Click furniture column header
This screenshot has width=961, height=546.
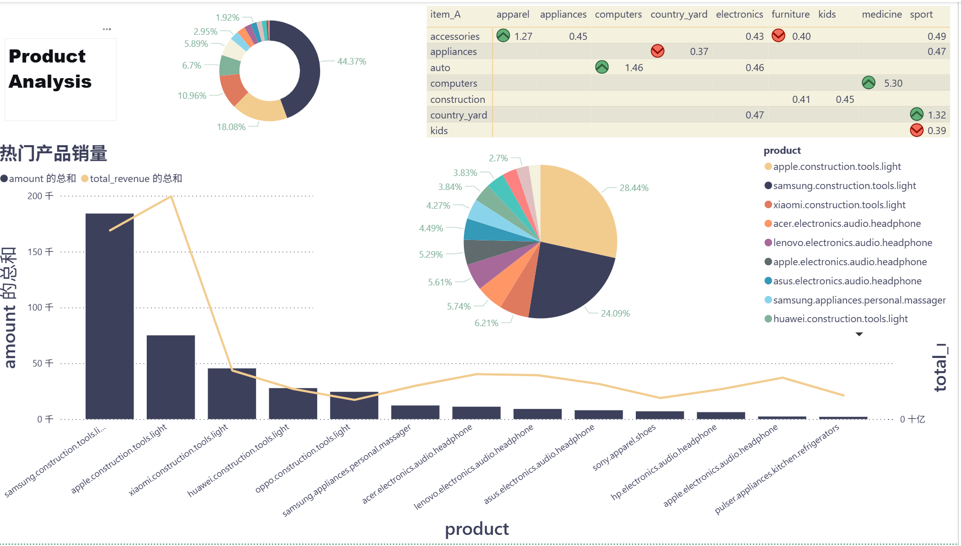coord(791,15)
